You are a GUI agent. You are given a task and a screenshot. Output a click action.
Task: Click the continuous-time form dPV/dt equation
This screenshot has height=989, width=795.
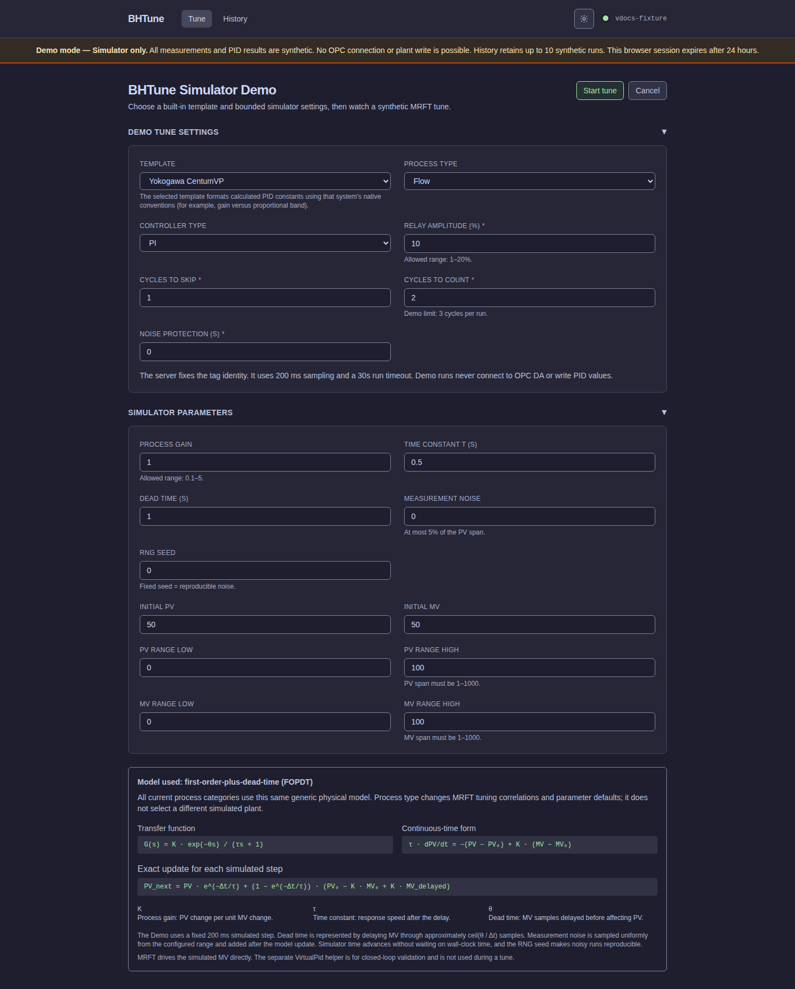pyautogui.click(x=529, y=845)
